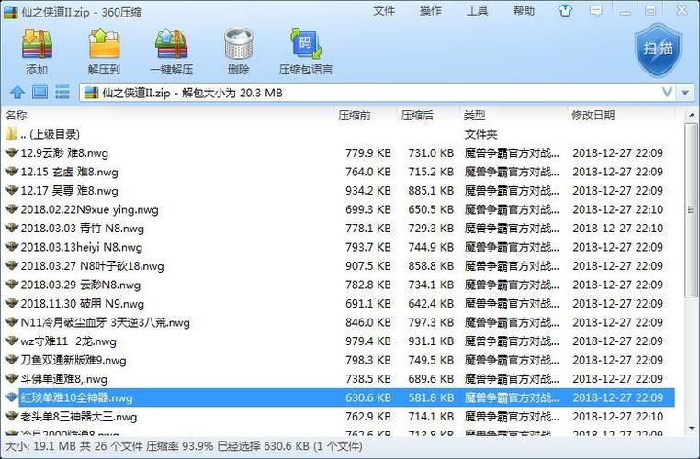Screen dimensions: 700x459
Task: Select file 2018.02.22N9xue ying.nwg
Action: [x=339, y=209]
